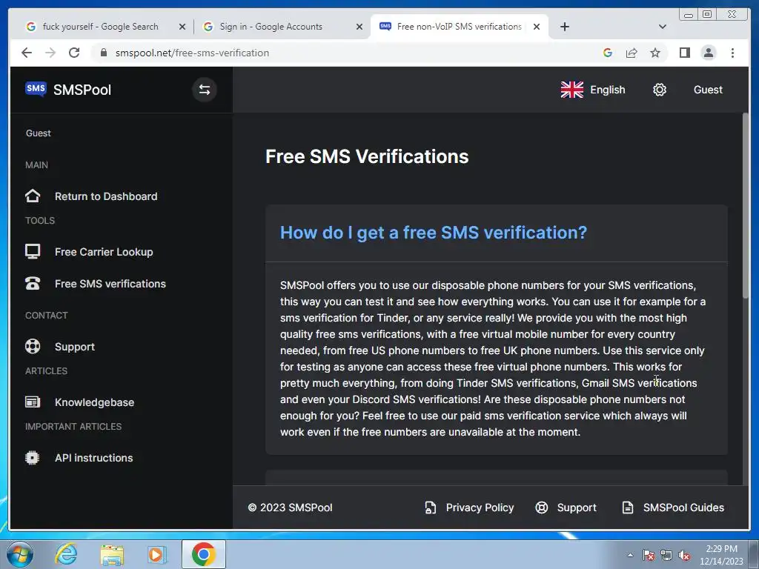The image size is (759, 569).
Task: Click the SMSPool logo icon
Action: point(36,89)
